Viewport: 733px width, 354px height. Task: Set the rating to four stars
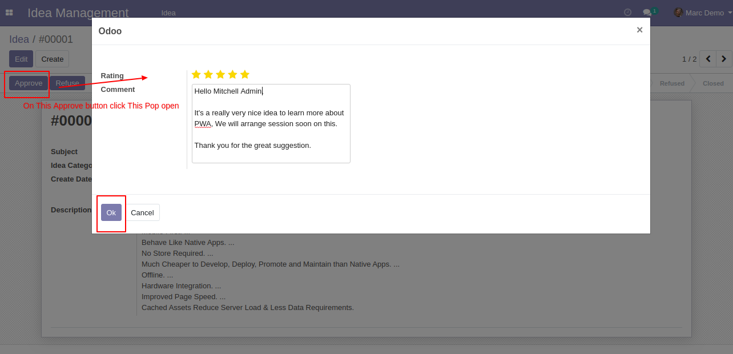[x=232, y=74]
